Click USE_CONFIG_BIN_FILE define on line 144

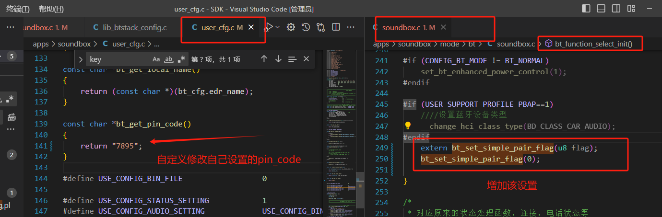tap(140, 178)
